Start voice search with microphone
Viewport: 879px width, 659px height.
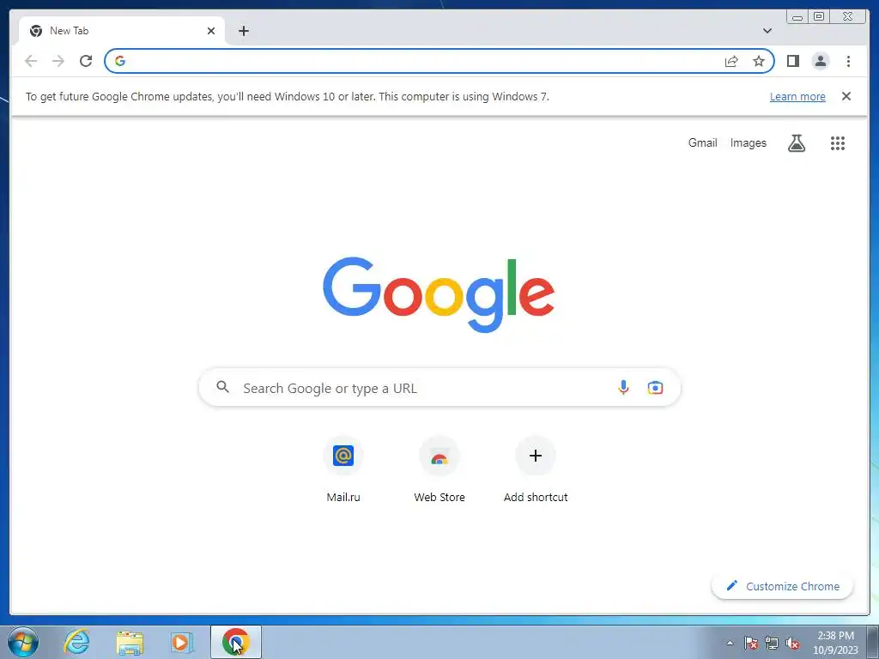click(623, 387)
